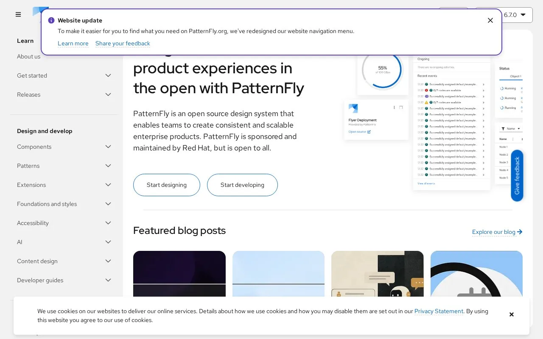Open the Share your feedback link

click(x=123, y=43)
